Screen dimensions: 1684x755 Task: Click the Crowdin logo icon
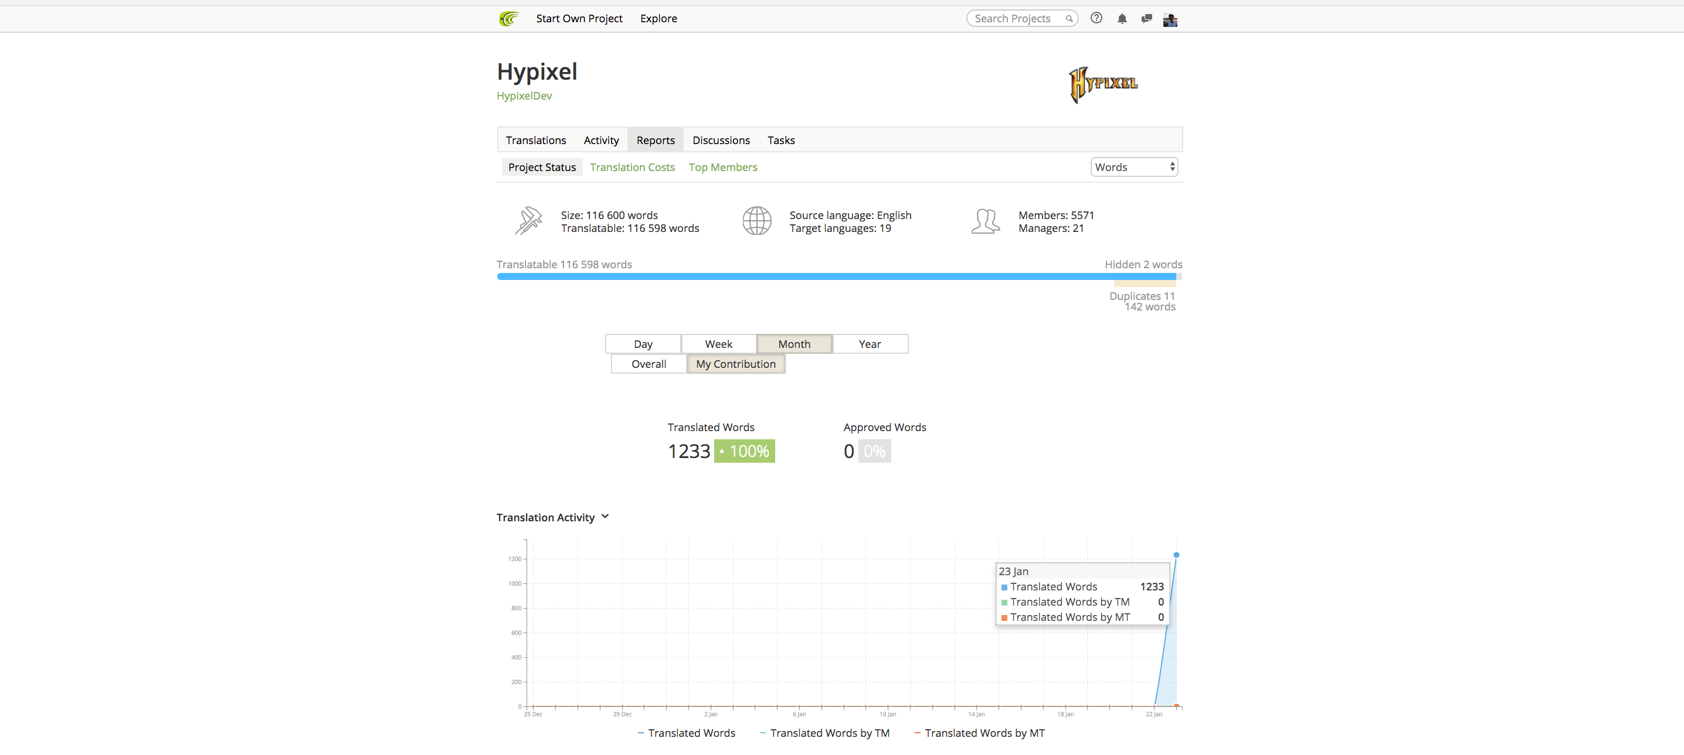(x=508, y=19)
